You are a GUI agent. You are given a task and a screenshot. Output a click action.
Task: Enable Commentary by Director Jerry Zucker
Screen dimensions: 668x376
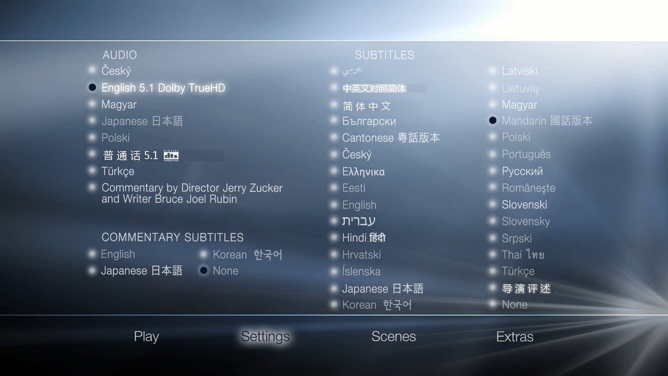(91, 188)
